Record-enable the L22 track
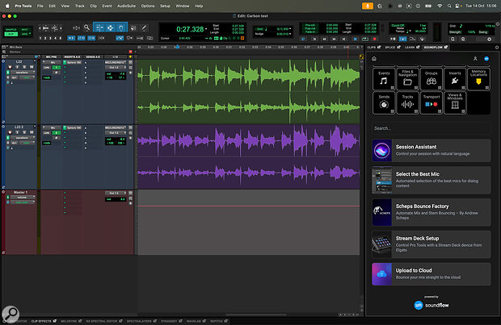 coord(10,67)
